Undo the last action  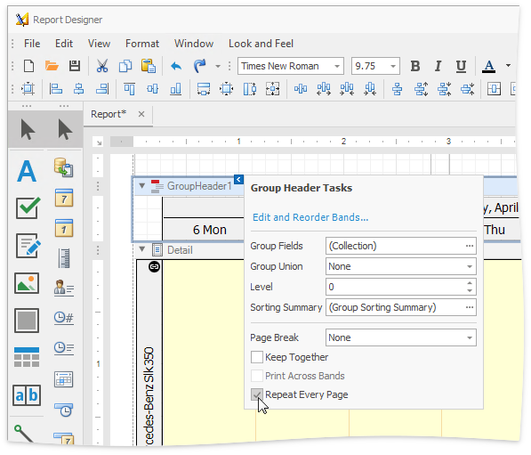pos(176,66)
